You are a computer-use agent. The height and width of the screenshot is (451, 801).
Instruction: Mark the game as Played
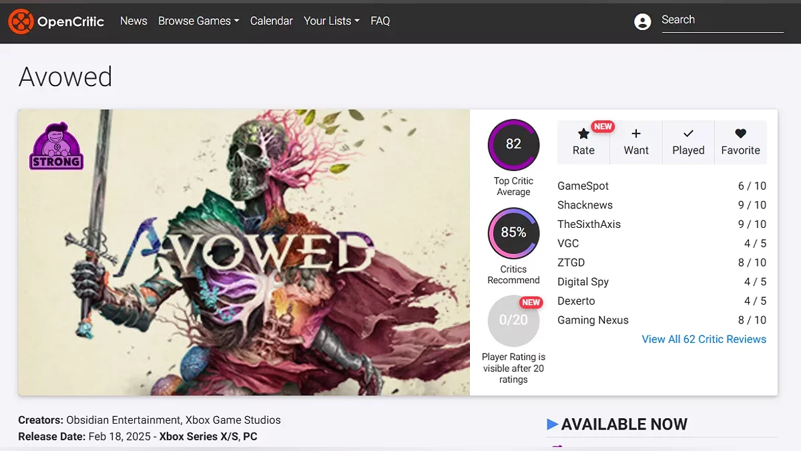pyautogui.click(x=688, y=142)
